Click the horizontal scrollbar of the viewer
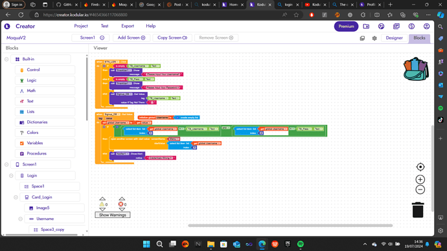The height and width of the screenshot is (251, 447). point(290,225)
